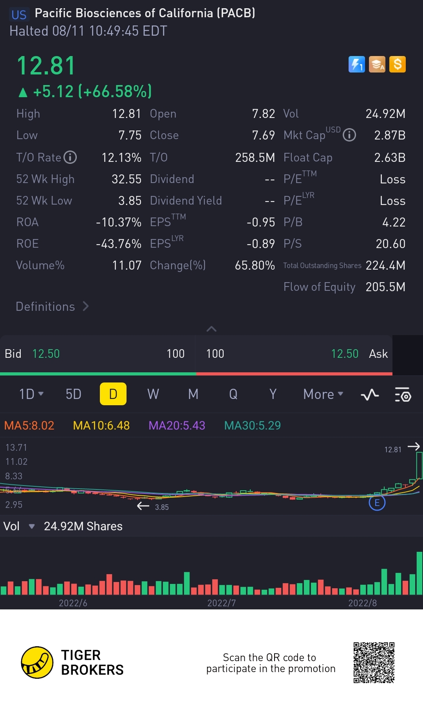Tap the Bid price 12.50
Image resolution: width=423 pixels, height=716 pixels.
[46, 354]
